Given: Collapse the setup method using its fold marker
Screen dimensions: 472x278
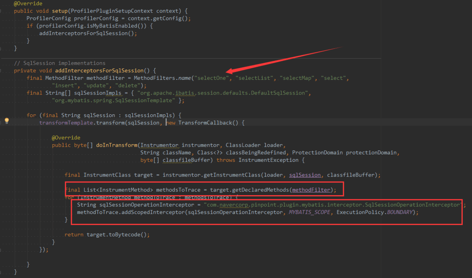Looking at the screenshot, I should (x=1, y=11).
